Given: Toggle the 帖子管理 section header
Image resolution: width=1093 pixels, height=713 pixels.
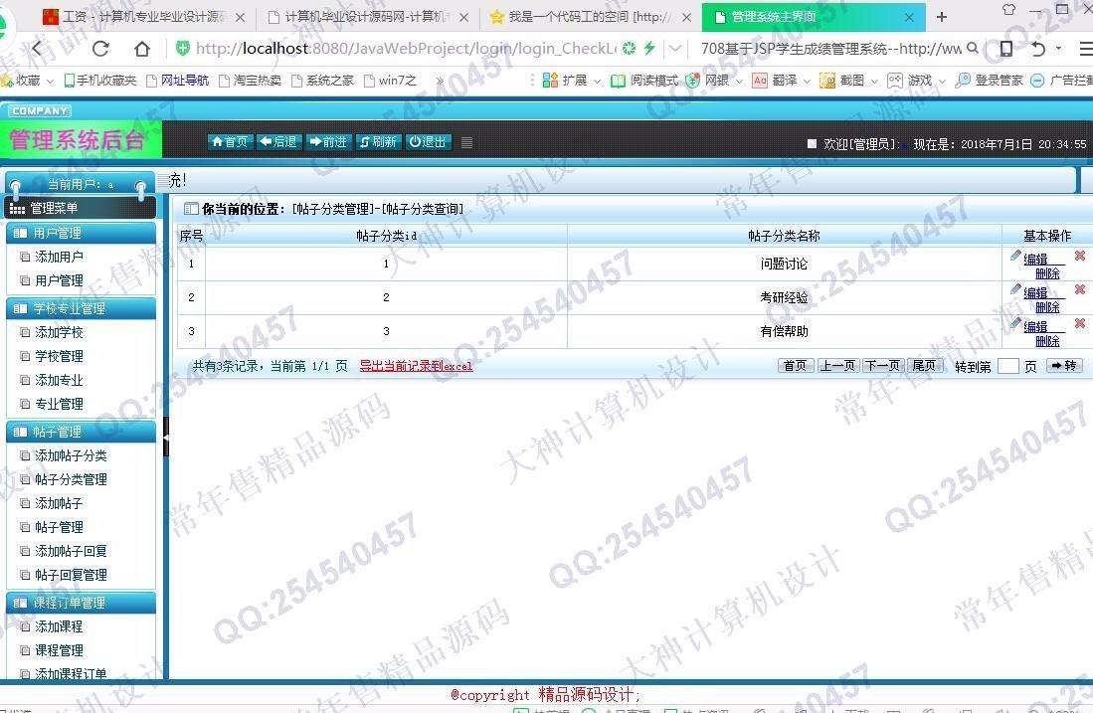Looking at the screenshot, I should [81, 432].
